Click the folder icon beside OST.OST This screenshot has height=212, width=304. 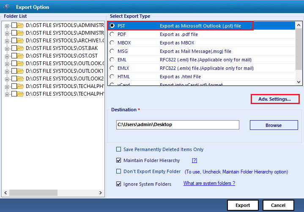(x=20, y=56)
